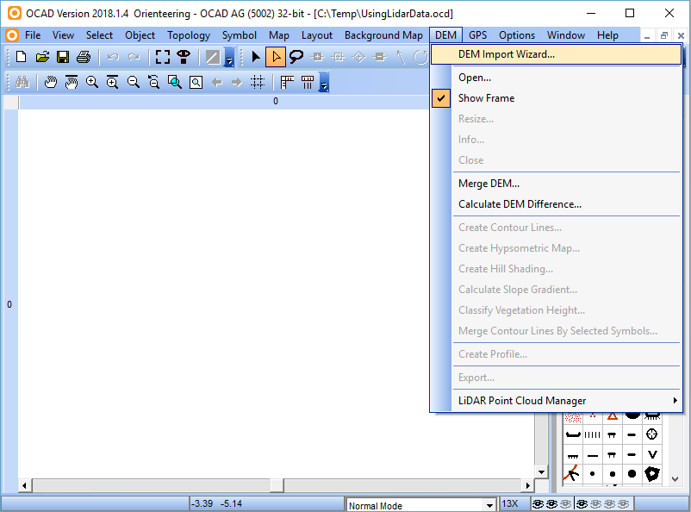Click the boxed magnifier Entire Map icon
This screenshot has width=691, height=512.
pyautogui.click(x=196, y=82)
